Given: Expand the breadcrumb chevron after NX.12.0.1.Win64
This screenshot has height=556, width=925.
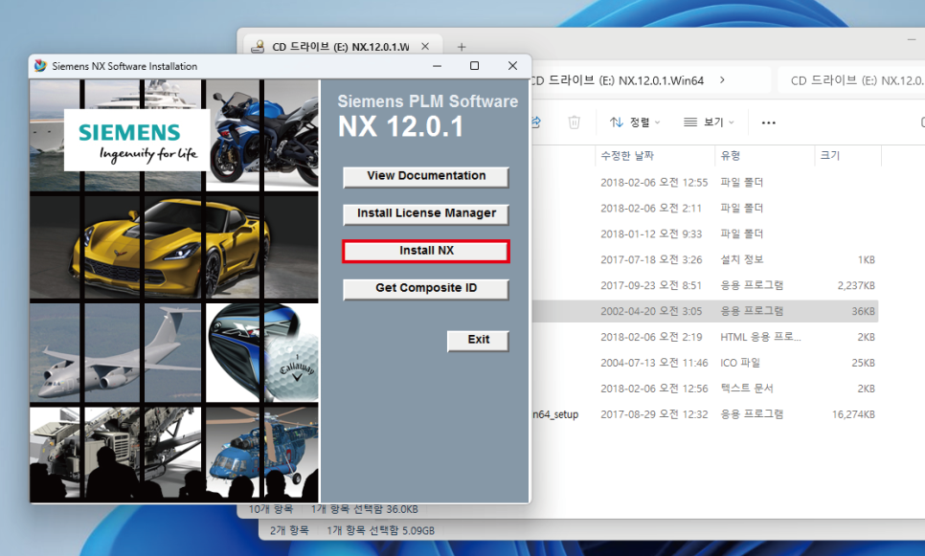Looking at the screenshot, I should coord(722,80).
